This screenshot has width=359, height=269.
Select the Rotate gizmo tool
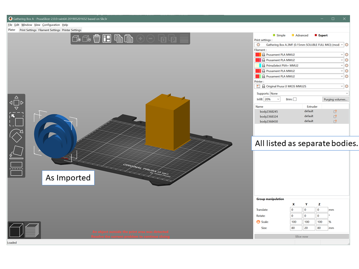16,136
